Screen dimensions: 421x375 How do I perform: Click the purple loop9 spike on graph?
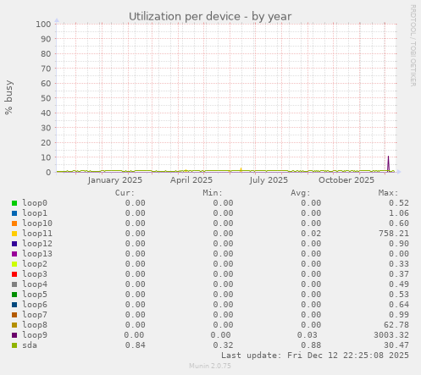(388, 163)
